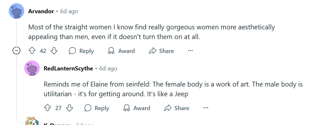Click the 6d ago timestamp on Arvandor's comment
The height and width of the screenshot is (125, 330).
(x=69, y=11)
